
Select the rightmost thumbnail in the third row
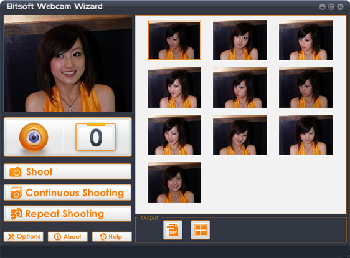[306, 135]
